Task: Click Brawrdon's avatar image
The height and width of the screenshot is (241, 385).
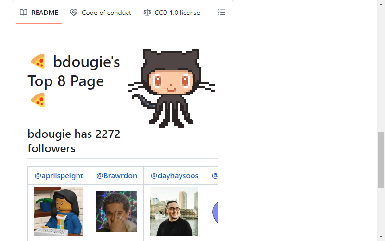Action: (x=116, y=212)
